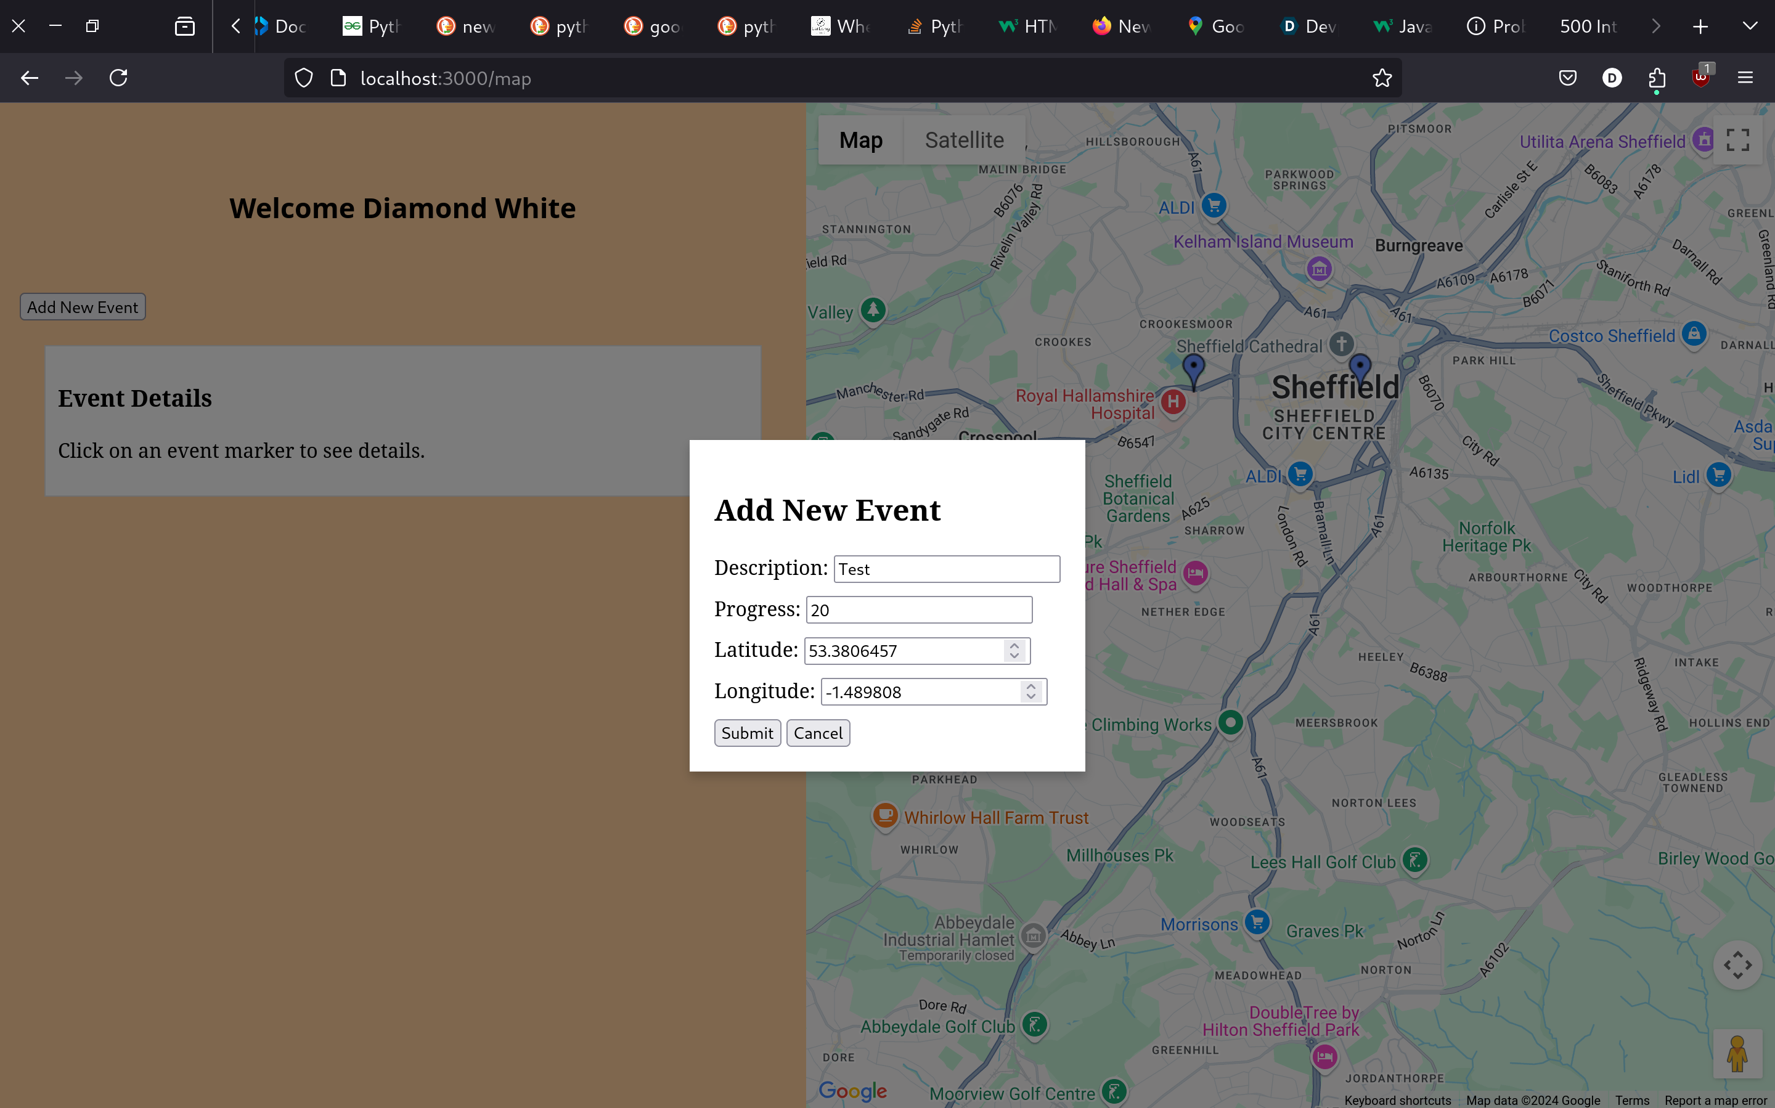Click the Latitude field spinner arrows
Screen dimensions: 1775x1108
click(1014, 651)
